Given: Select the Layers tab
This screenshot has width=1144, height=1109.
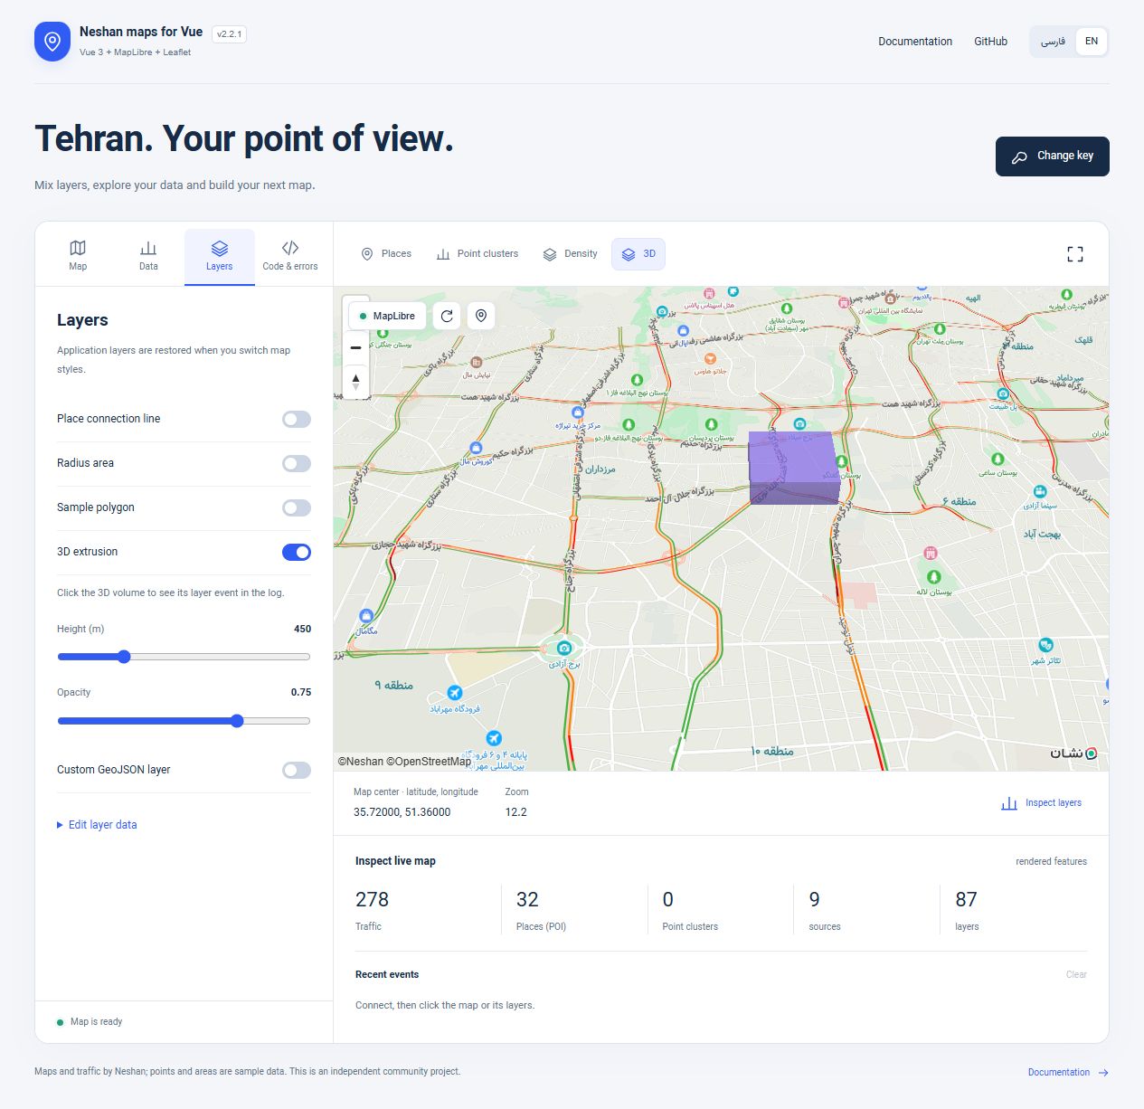Looking at the screenshot, I should click(x=220, y=256).
